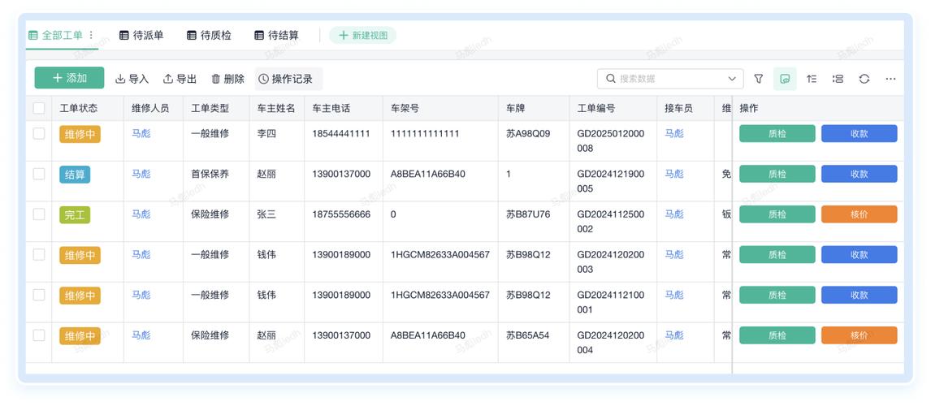This screenshot has height=406, width=931.
Task: Tick the checkbox for 张三's work order
Action: pos(39,214)
